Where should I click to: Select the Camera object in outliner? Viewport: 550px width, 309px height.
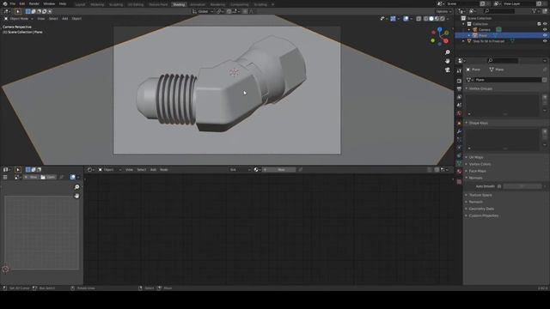click(485, 29)
